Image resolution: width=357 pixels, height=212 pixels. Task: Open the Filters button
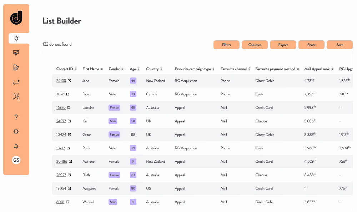tap(227, 45)
